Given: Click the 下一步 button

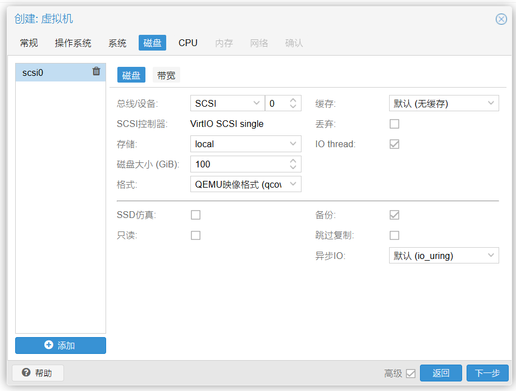Looking at the screenshot, I should pyautogui.click(x=487, y=373).
